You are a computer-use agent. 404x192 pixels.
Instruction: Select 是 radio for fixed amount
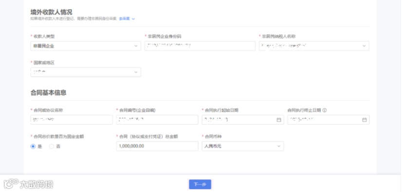tap(33, 146)
